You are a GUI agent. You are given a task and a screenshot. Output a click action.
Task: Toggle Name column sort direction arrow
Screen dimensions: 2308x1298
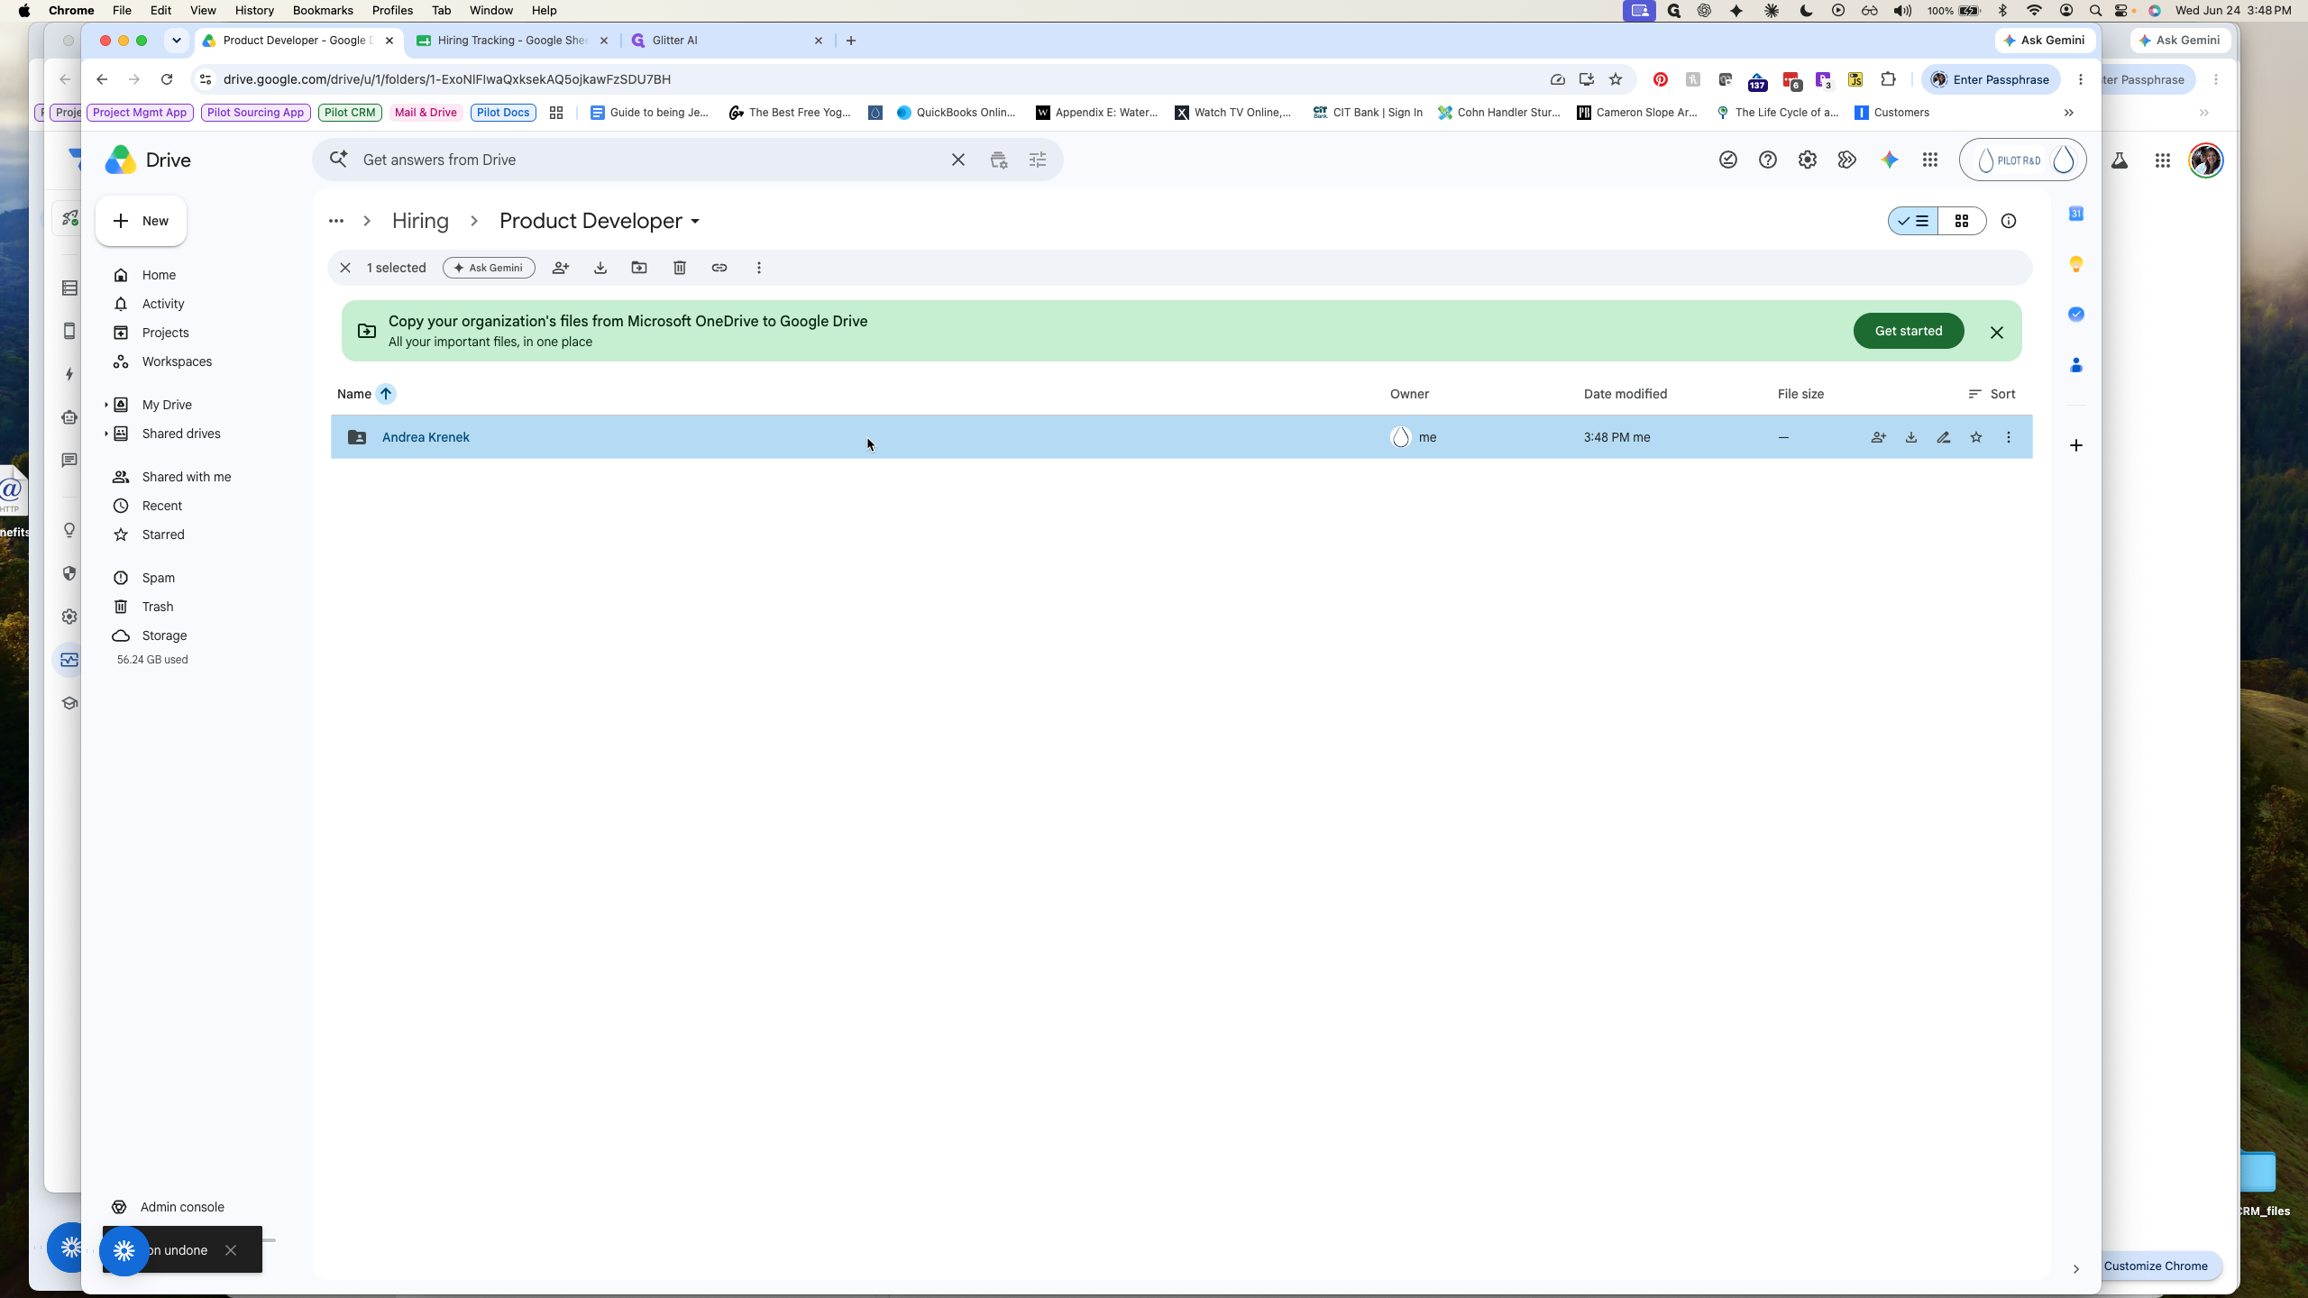386,394
